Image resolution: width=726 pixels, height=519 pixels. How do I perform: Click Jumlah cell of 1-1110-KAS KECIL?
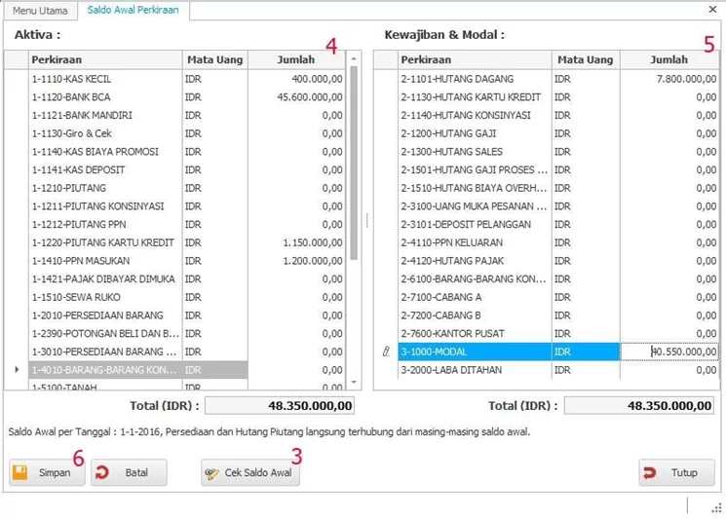tap(296, 79)
